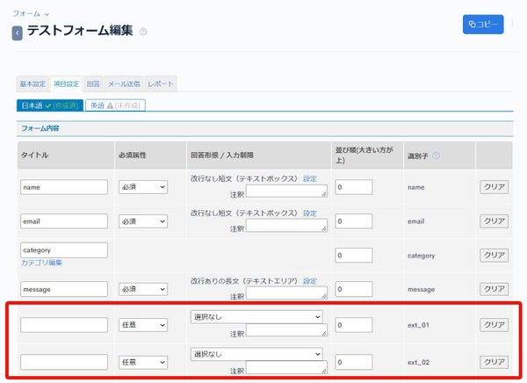The height and width of the screenshot is (383, 527).
Task: Click クリア button in message row
Action: click(494, 289)
